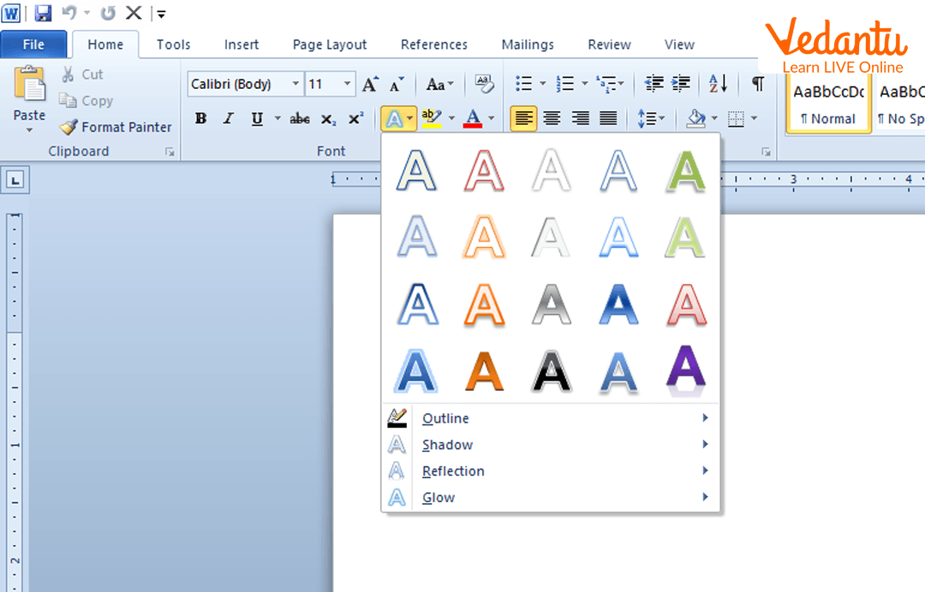Click the blue File button
This screenshot has height=592, width=925.
point(34,44)
